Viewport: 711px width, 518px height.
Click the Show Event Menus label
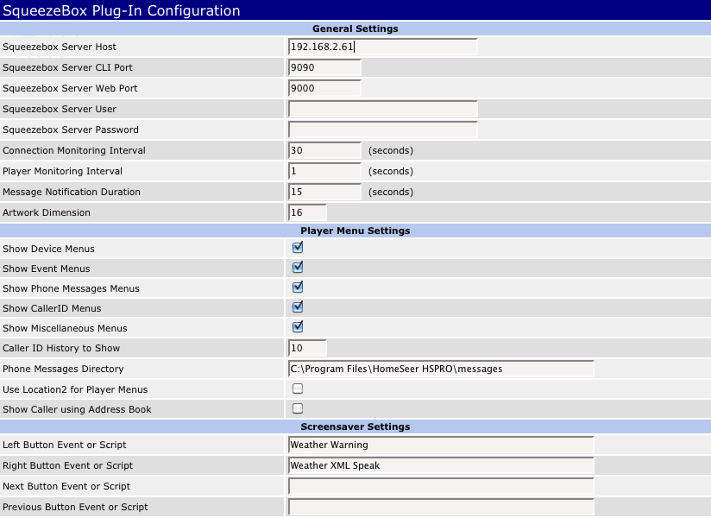click(x=47, y=269)
